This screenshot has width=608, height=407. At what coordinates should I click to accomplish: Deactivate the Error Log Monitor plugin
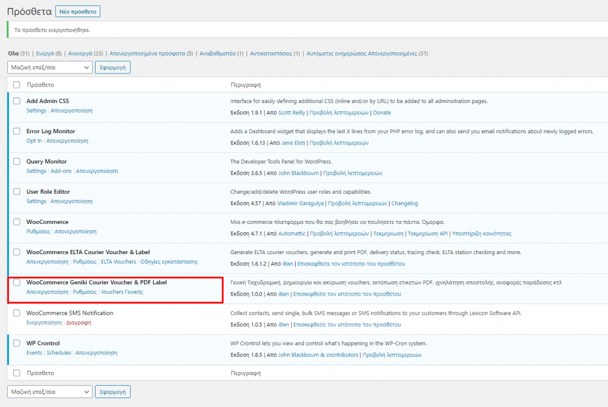tap(67, 141)
